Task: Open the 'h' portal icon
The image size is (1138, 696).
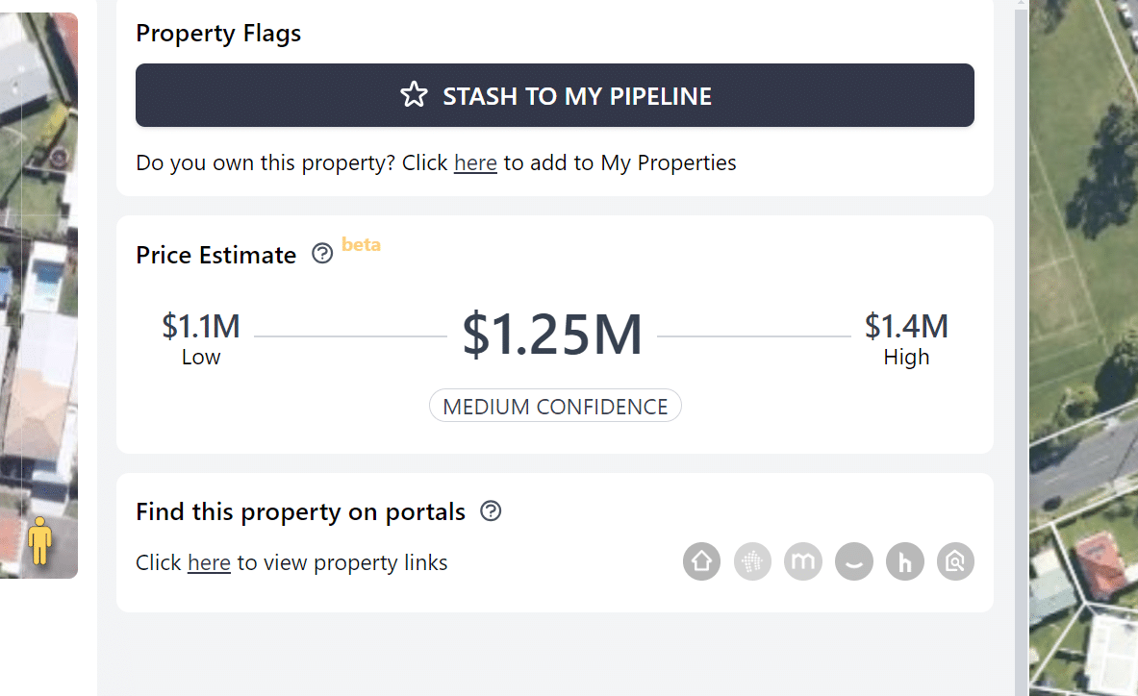Action: 905,561
